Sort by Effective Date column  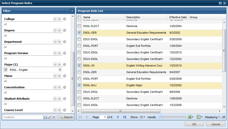click(x=178, y=17)
